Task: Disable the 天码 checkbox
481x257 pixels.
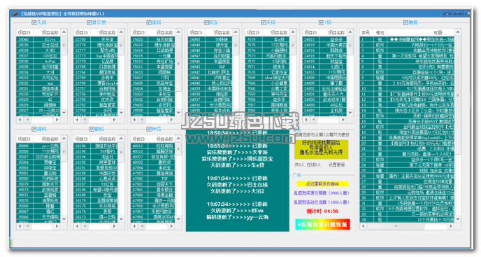Action: [263, 22]
